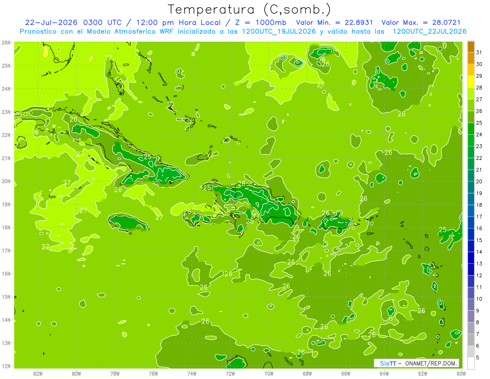Click the "5" value on color scale
Screen dimensions: 490x379
point(478,357)
